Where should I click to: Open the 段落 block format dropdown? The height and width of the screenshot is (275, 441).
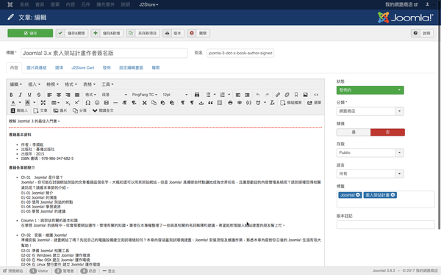[x=114, y=95]
